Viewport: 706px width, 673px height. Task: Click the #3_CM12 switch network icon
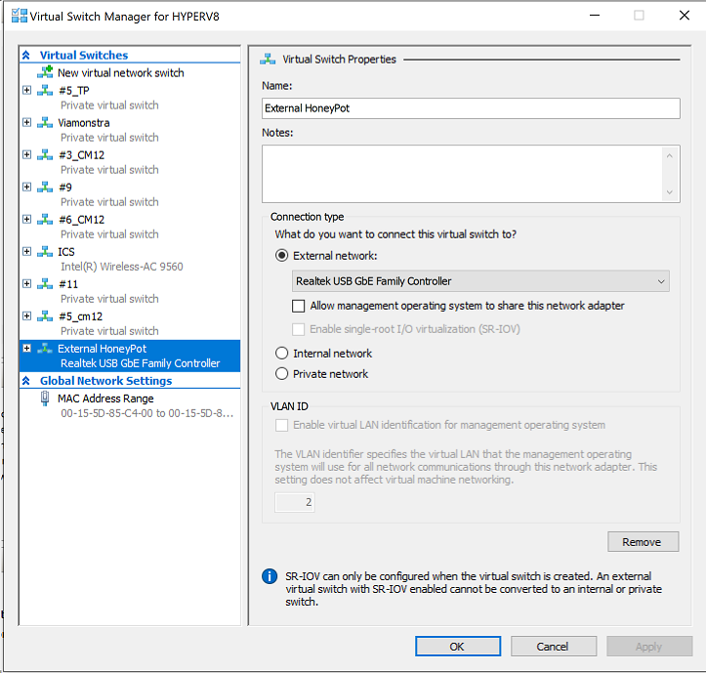pyautogui.click(x=45, y=155)
